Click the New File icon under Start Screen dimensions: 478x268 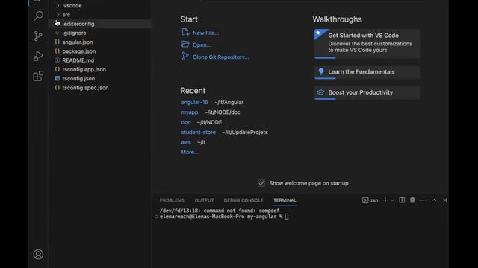click(185, 32)
